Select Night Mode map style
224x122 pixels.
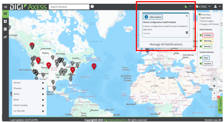(200, 18)
